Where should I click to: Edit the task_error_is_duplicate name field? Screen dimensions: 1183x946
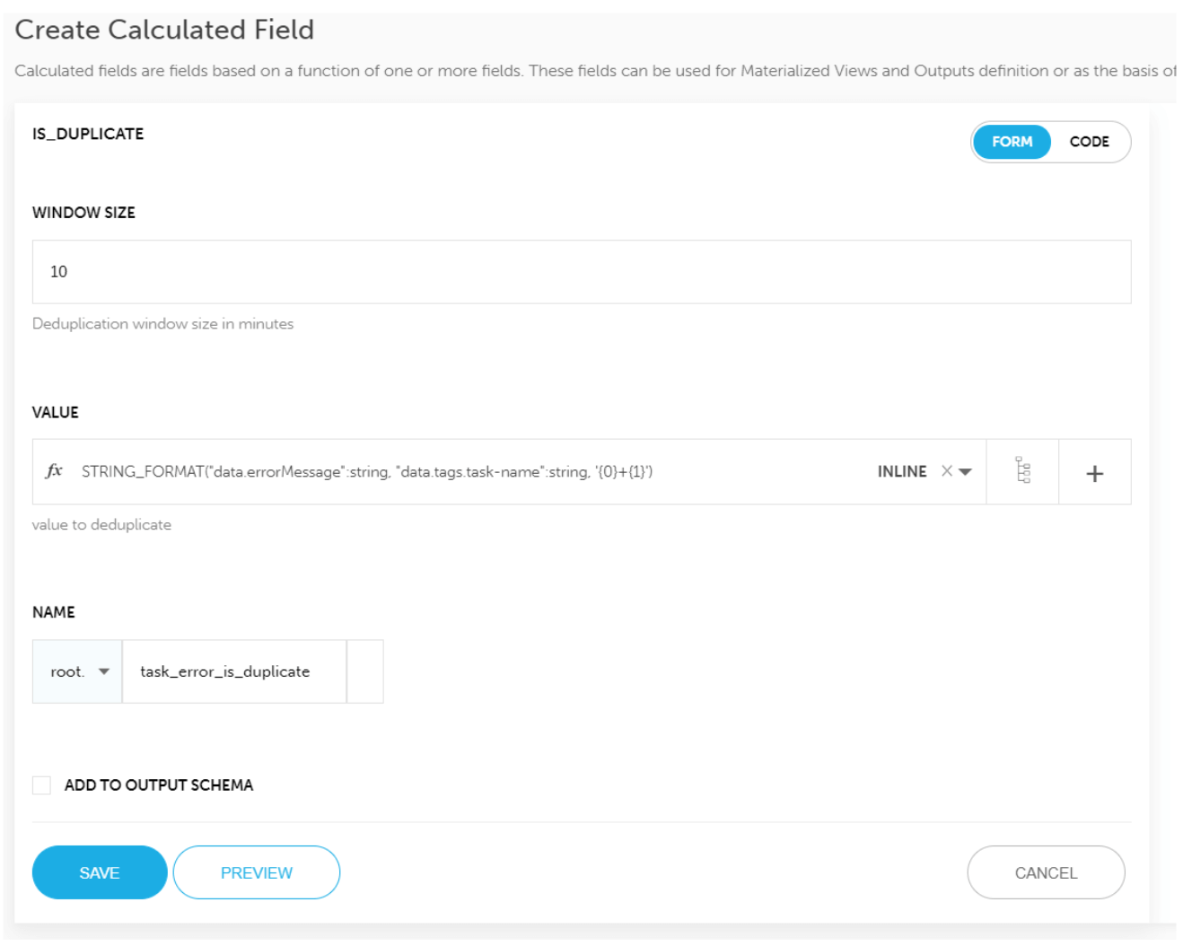click(x=234, y=671)
